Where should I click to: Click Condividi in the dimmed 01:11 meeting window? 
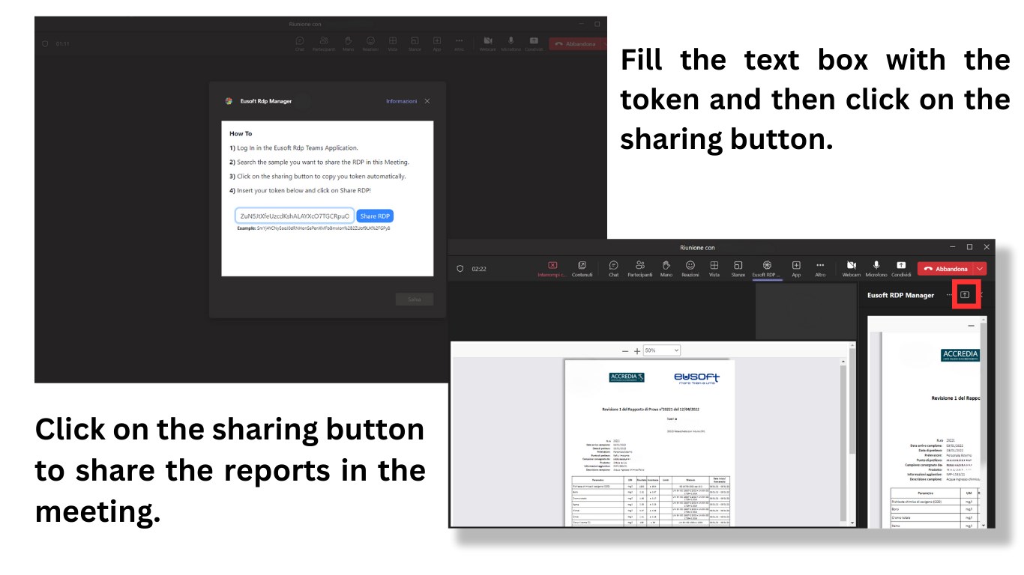pyautogui.click(x=534, y=43)
